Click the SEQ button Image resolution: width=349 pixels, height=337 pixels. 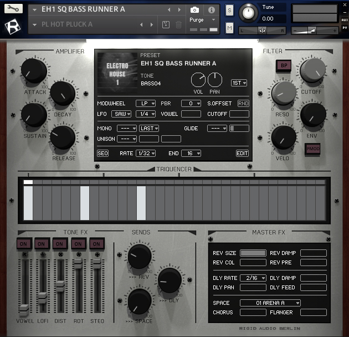pos(102,153)
